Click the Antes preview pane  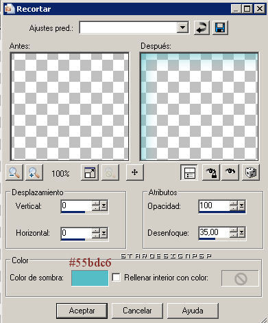coord(70,107)
